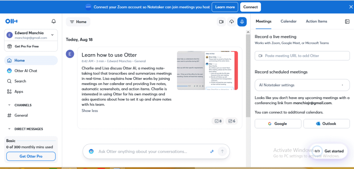Start recording with the blue microphone button
The height and width of the screenshot is (169, 354).
coord(242,22)
